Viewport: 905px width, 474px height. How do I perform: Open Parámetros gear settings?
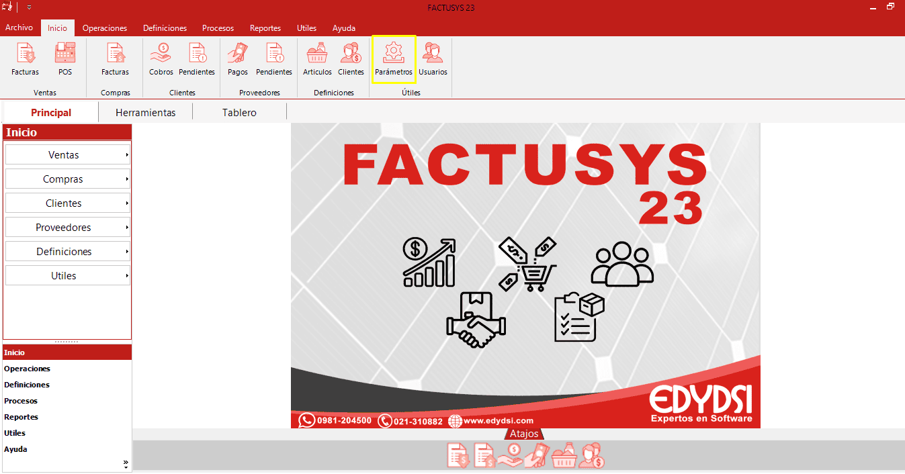(394, 59)
